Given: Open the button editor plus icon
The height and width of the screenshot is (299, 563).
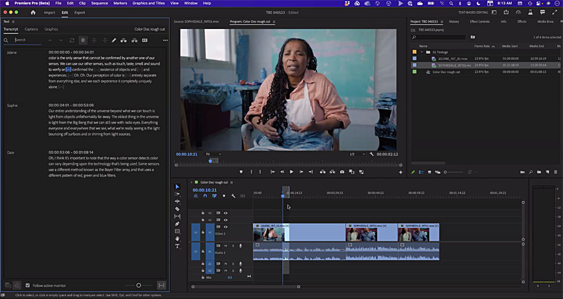Looking at the screenshot, I should 400,172.
